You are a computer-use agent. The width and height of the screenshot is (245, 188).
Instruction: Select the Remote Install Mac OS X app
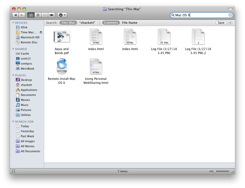(x=62, y=66)
